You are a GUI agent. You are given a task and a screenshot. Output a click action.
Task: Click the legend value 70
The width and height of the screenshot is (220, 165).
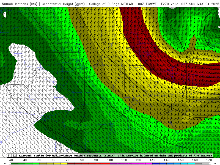click(68, 160)
